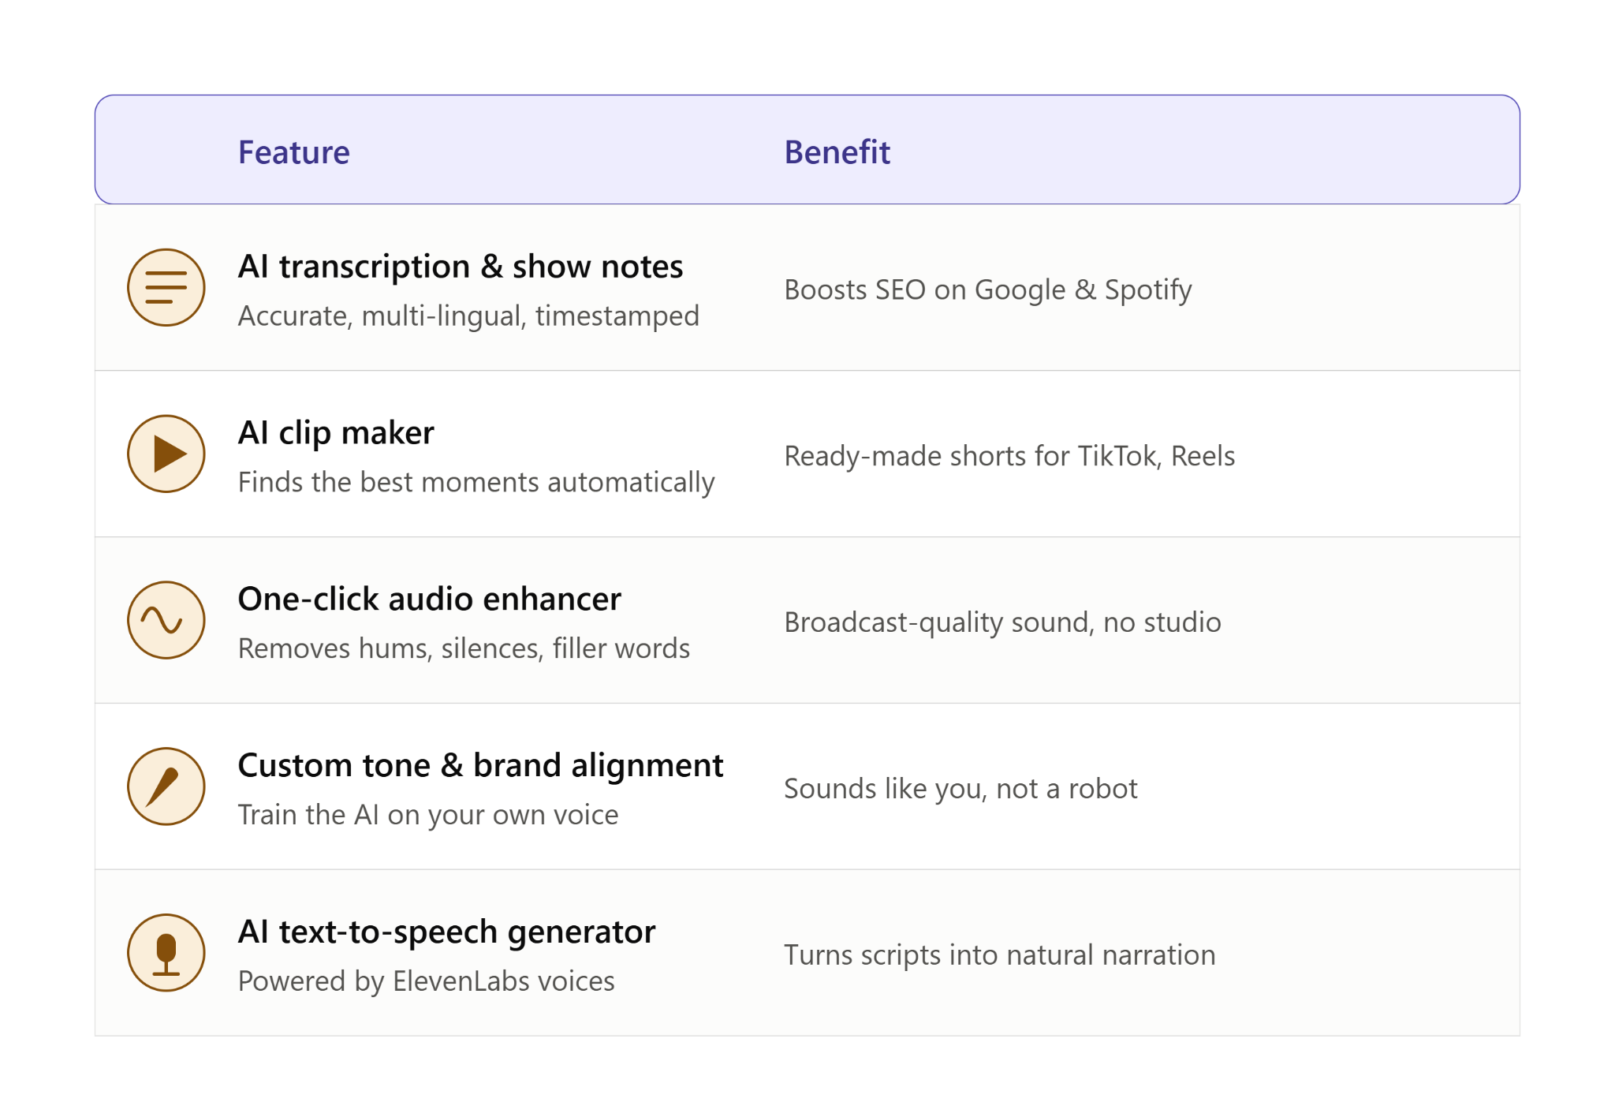Viewport: 1615px width, 1117px height.
Task: Click 'Sounds like you, not a robot' benefit
Action: [960, 789]
